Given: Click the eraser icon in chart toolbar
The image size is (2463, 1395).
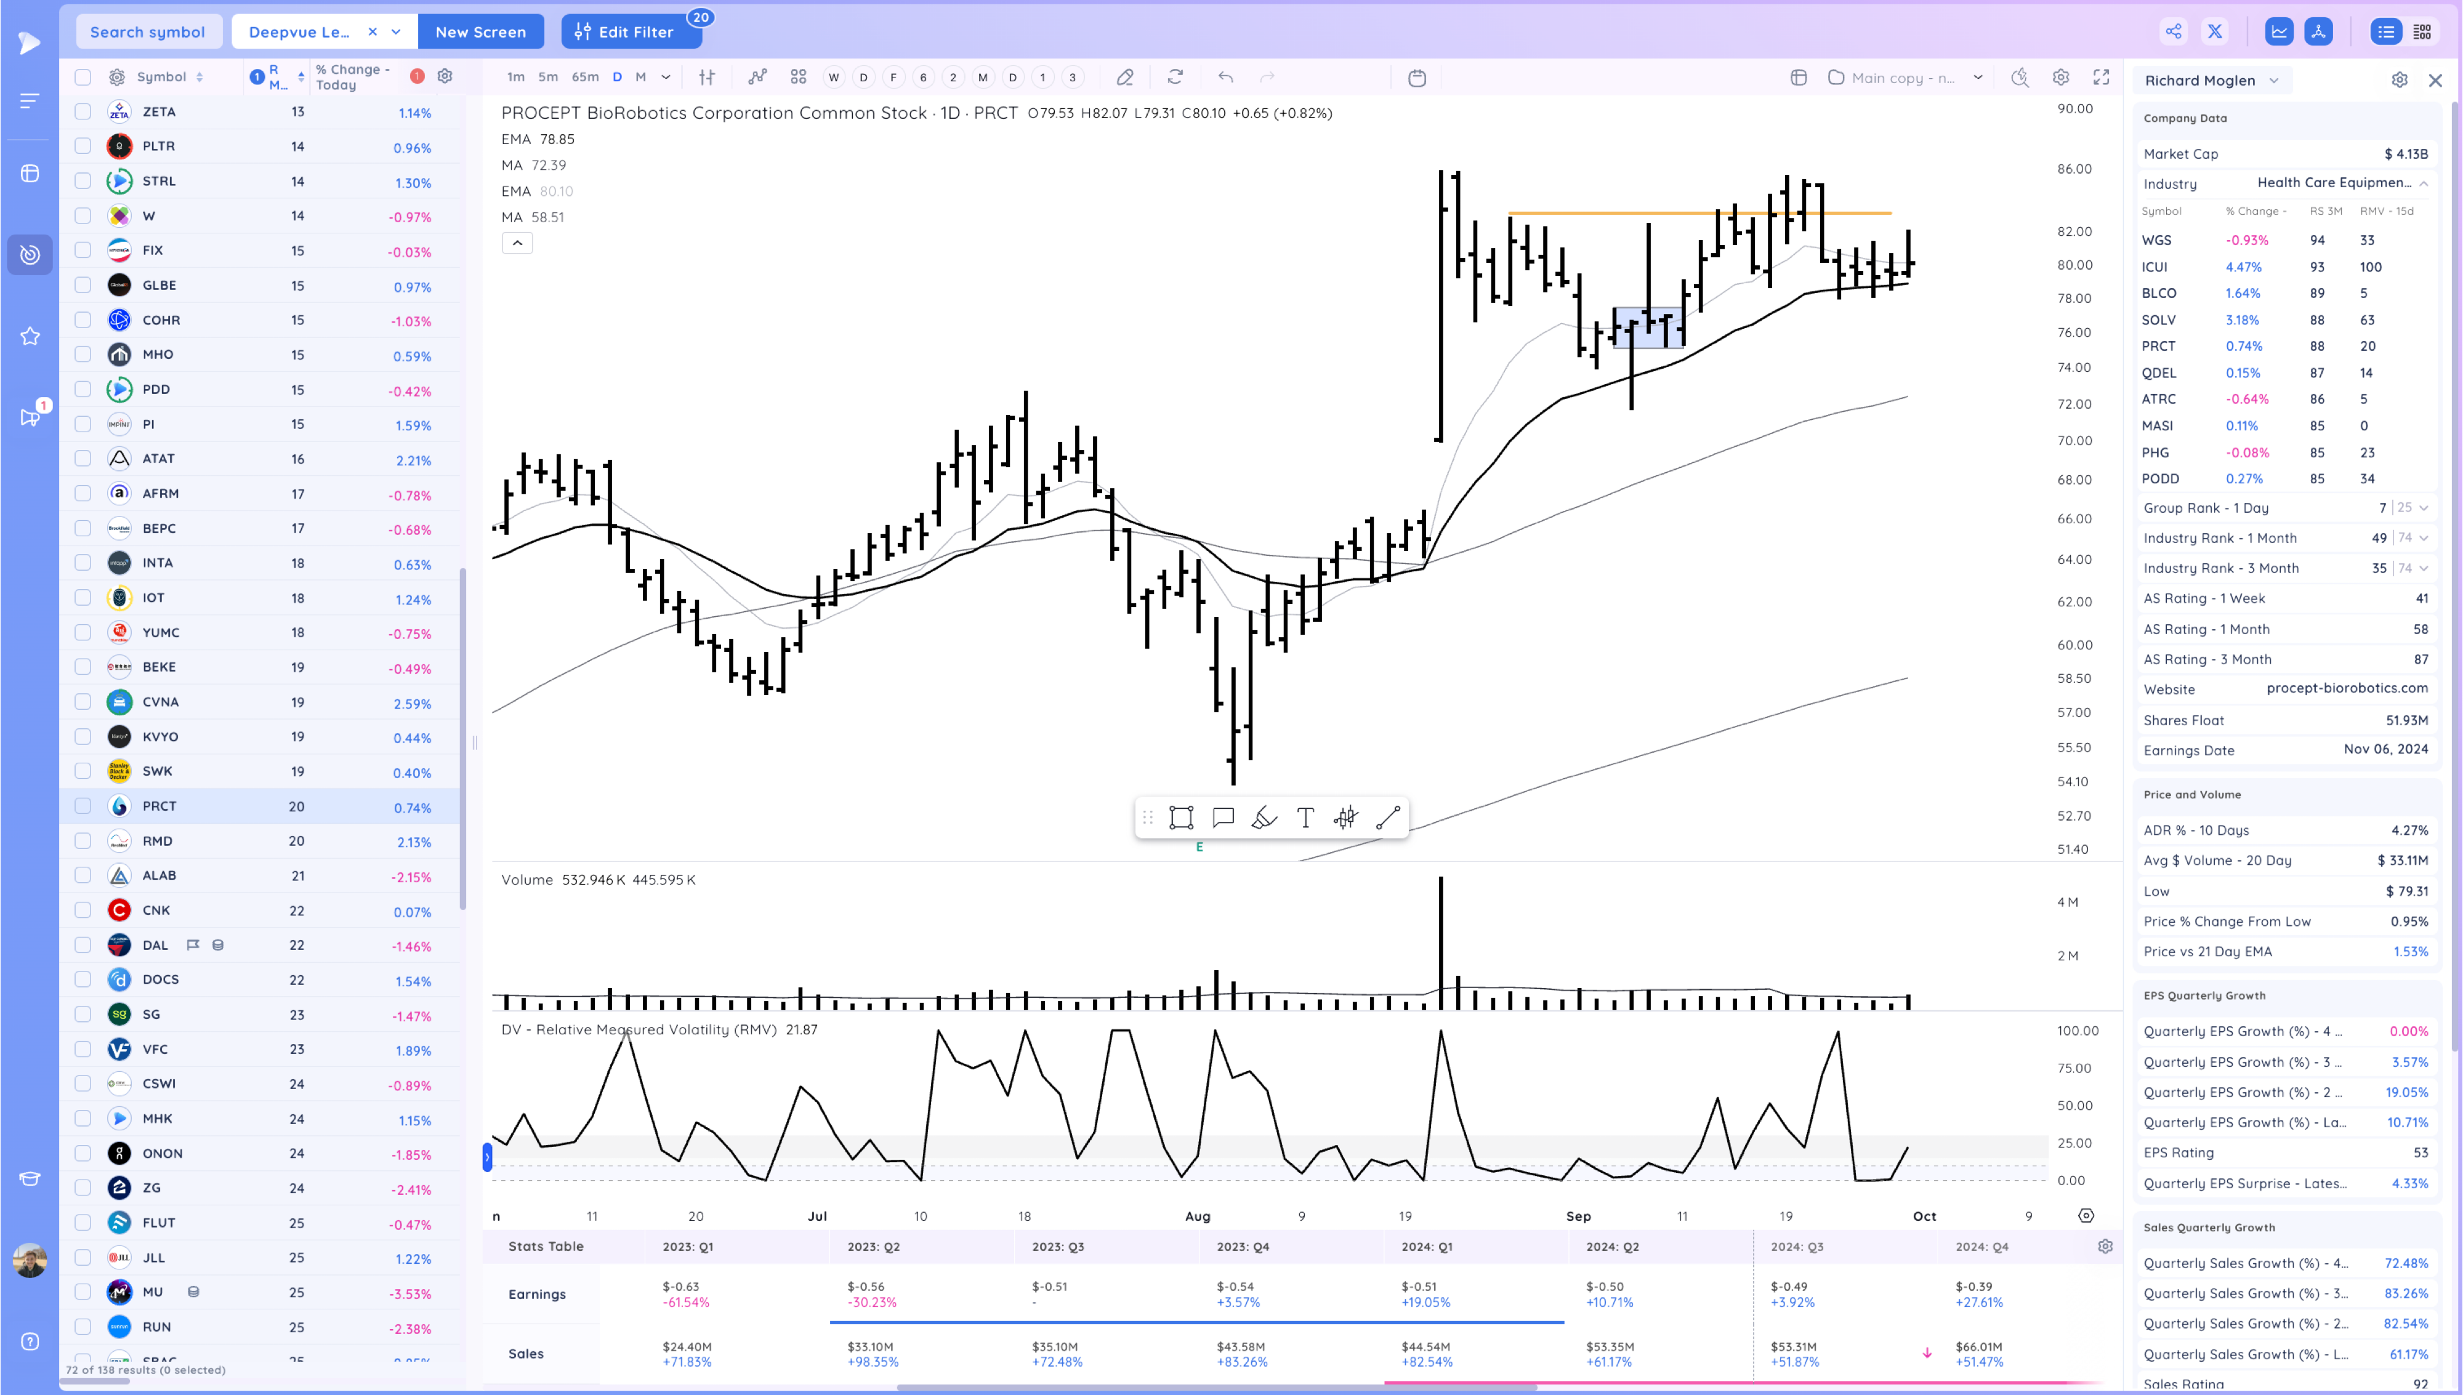Looking at the screenshot, I should pos(1126,77).
